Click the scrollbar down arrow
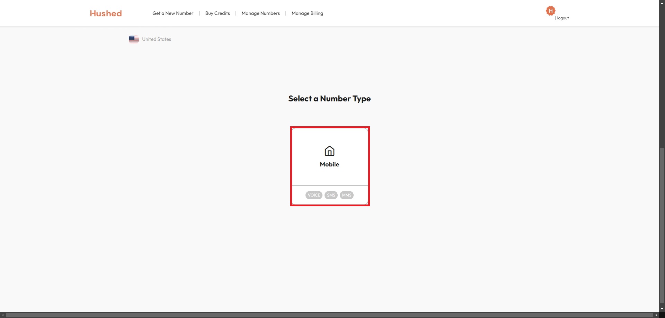Viewport: 665px width, 318px height. coord(662,309)
